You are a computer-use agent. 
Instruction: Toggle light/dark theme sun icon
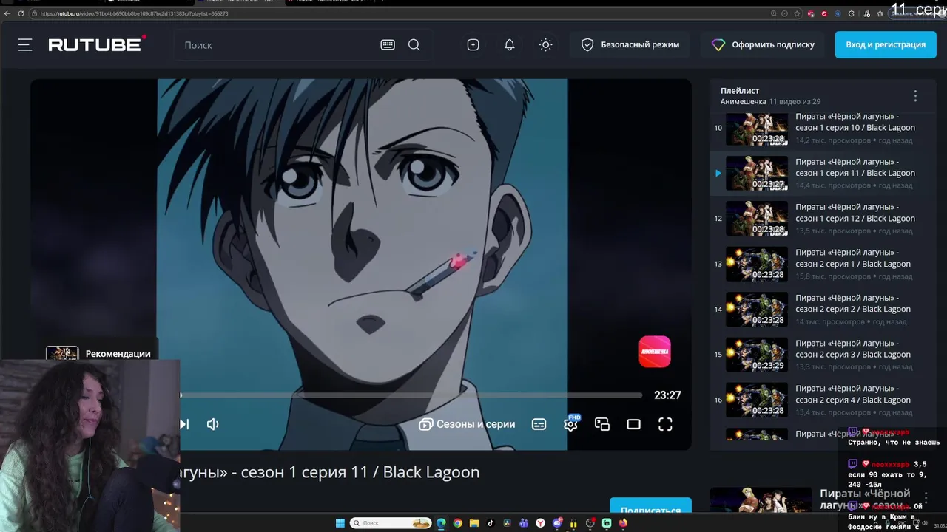tap(546, 45)
